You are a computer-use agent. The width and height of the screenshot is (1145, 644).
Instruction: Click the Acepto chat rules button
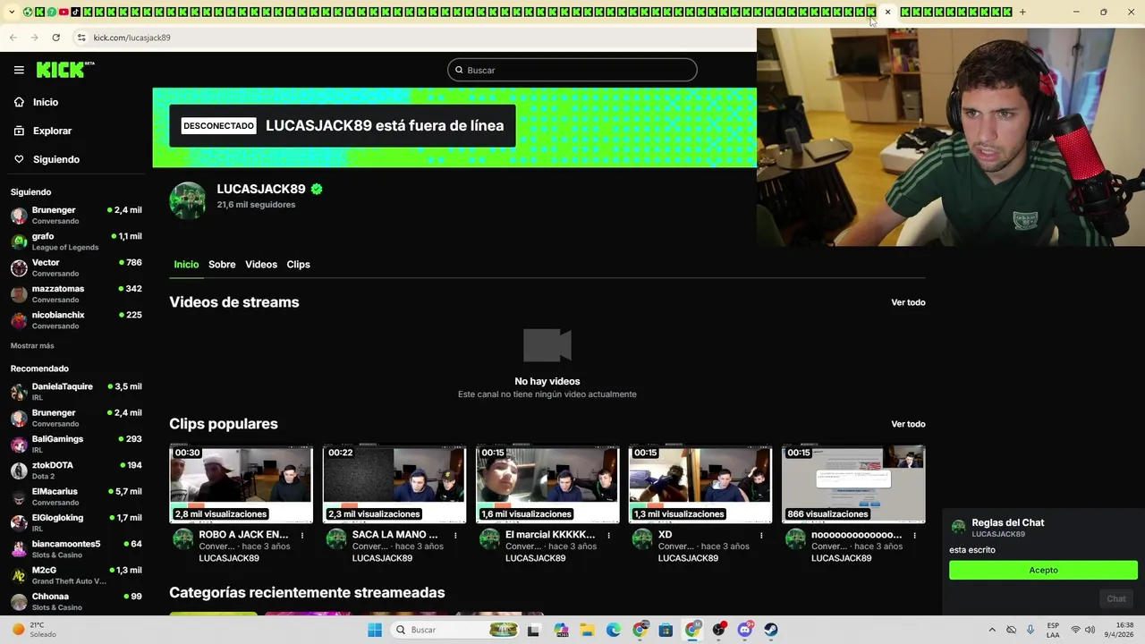[1043, 570]
